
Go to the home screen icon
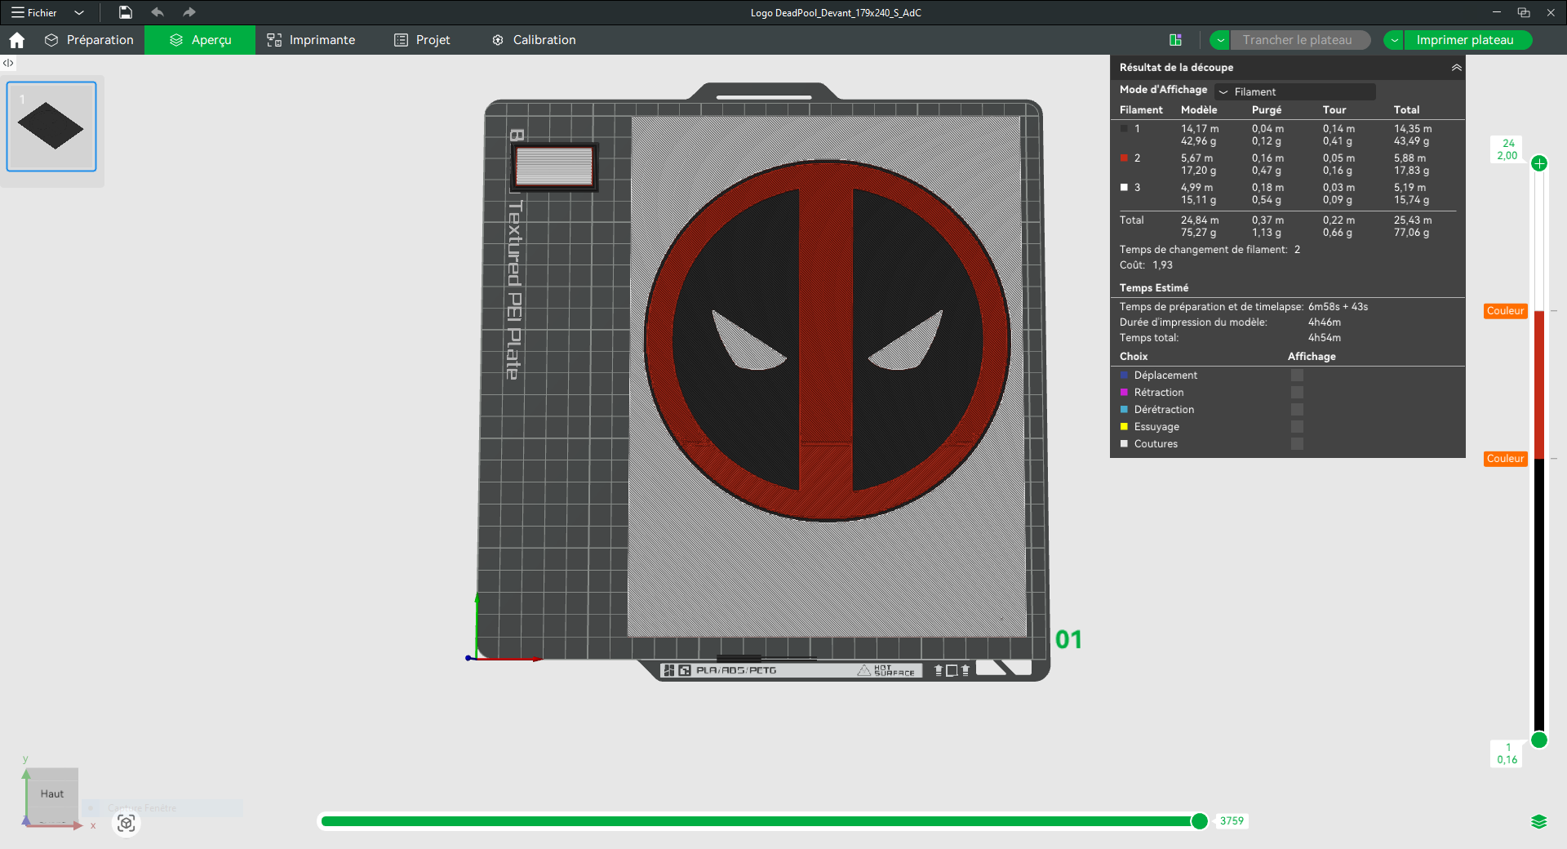coord(16,40)
